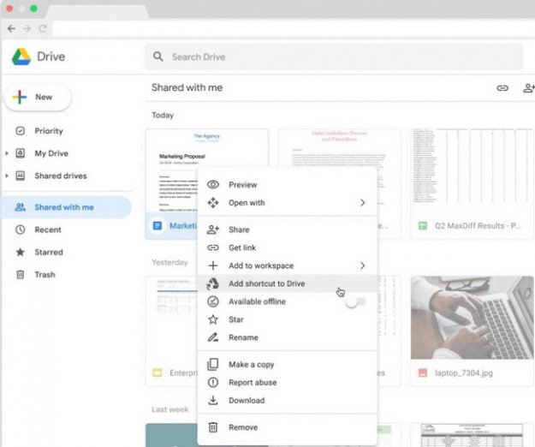Image resolution: width=535 pixels, height=447 pixels.
Task: Open the Starred section
Action: pyautogui.click(x=48, y=253)
